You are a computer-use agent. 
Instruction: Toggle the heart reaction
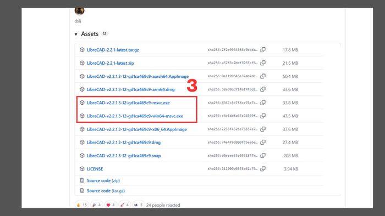click(x=111, y=204)
